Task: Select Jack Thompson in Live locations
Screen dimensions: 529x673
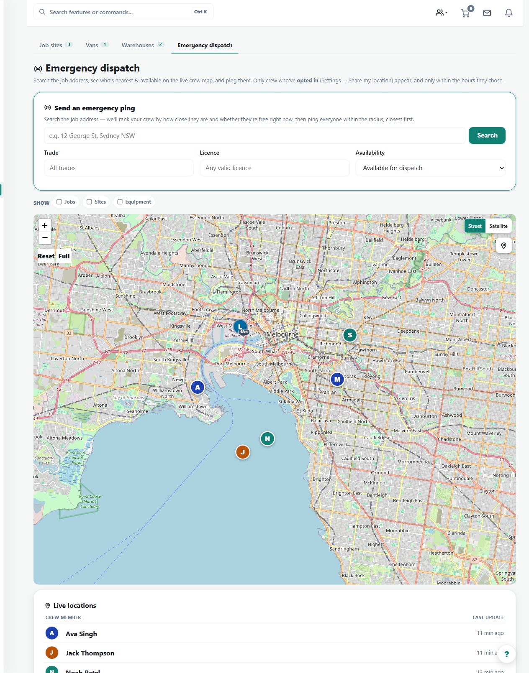Action: [x=275, y=653]
